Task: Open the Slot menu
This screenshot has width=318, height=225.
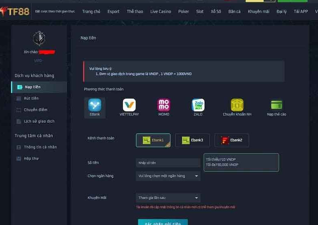Action: pos(200,12)
